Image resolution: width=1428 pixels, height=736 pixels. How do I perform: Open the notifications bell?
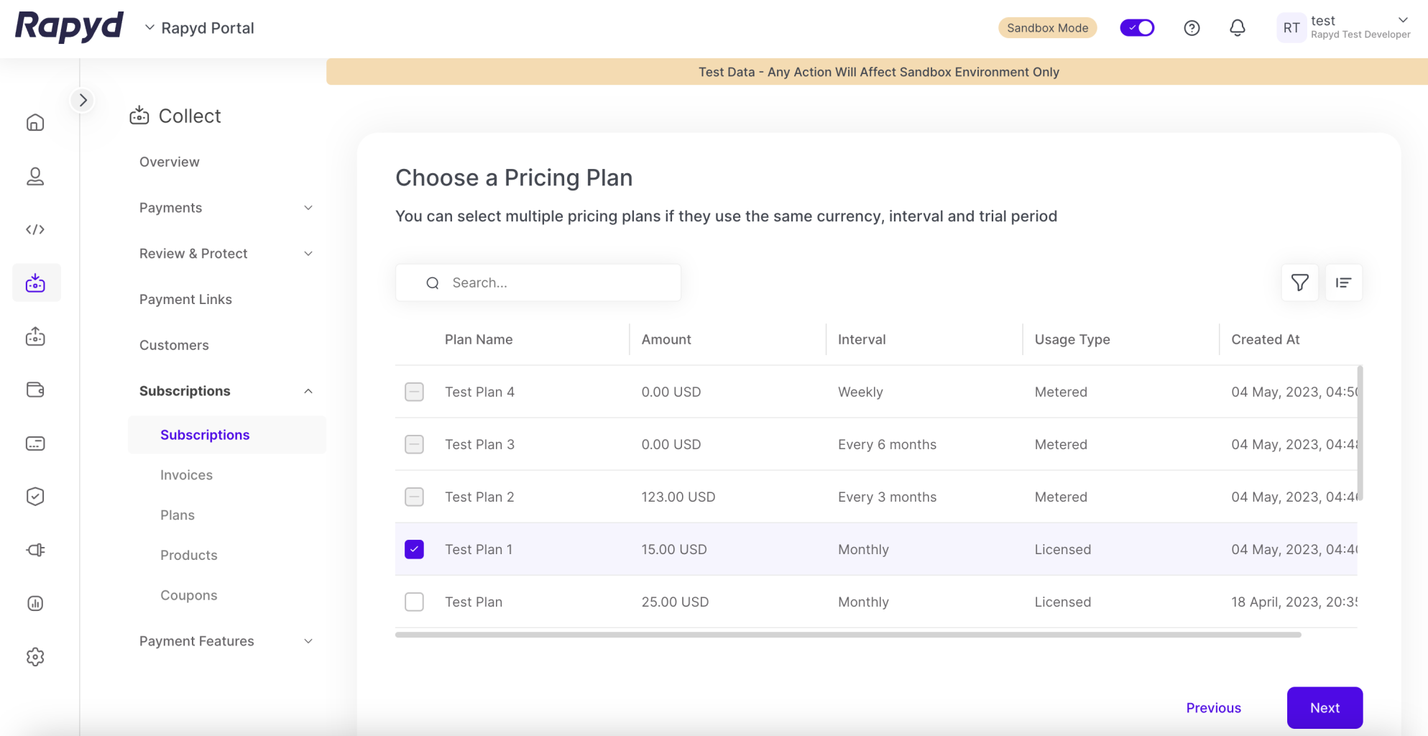pos(1237,28)
